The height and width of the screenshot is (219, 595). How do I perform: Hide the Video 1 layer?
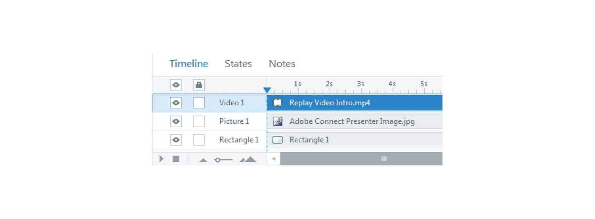click(176, 103)
